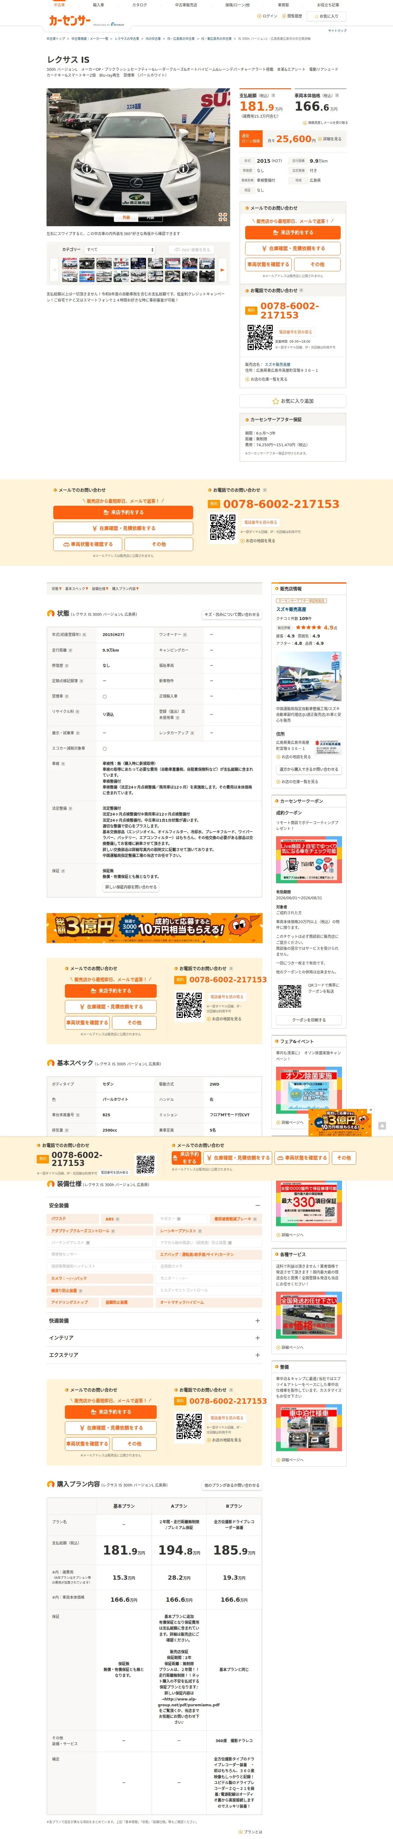393x1839 pixels.
Task: Expand the 快適装備 section
Action: (x=153, y=1321)
